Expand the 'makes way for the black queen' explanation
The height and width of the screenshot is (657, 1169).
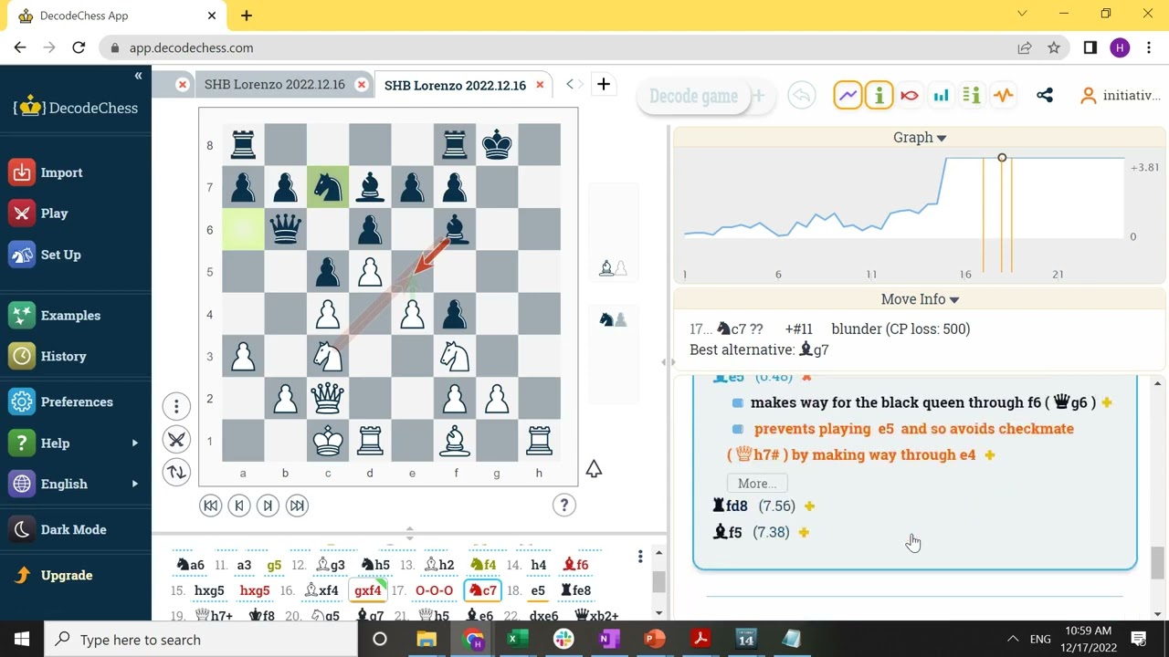click(x=1107, y=402)
